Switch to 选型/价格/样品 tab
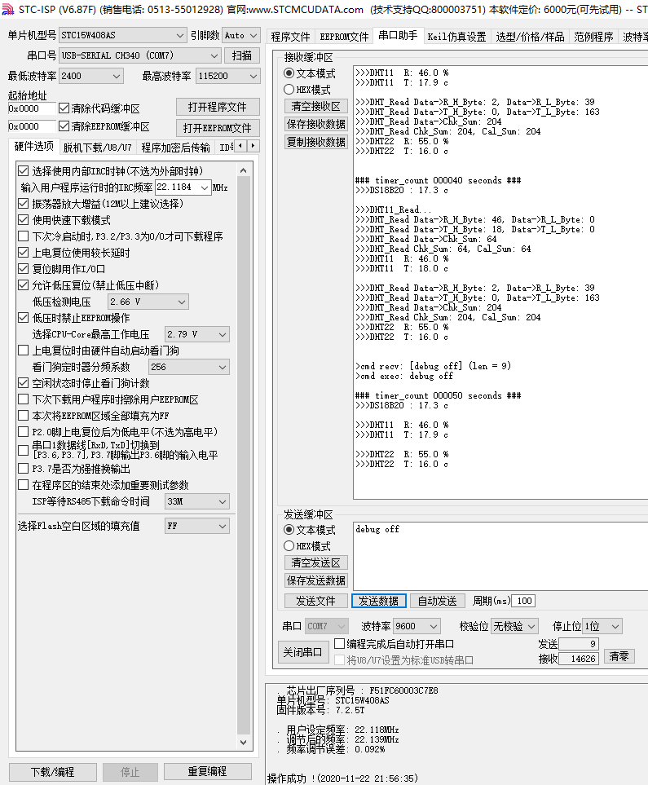Screen dimensions: 648x785 click(x=530, y=37)
